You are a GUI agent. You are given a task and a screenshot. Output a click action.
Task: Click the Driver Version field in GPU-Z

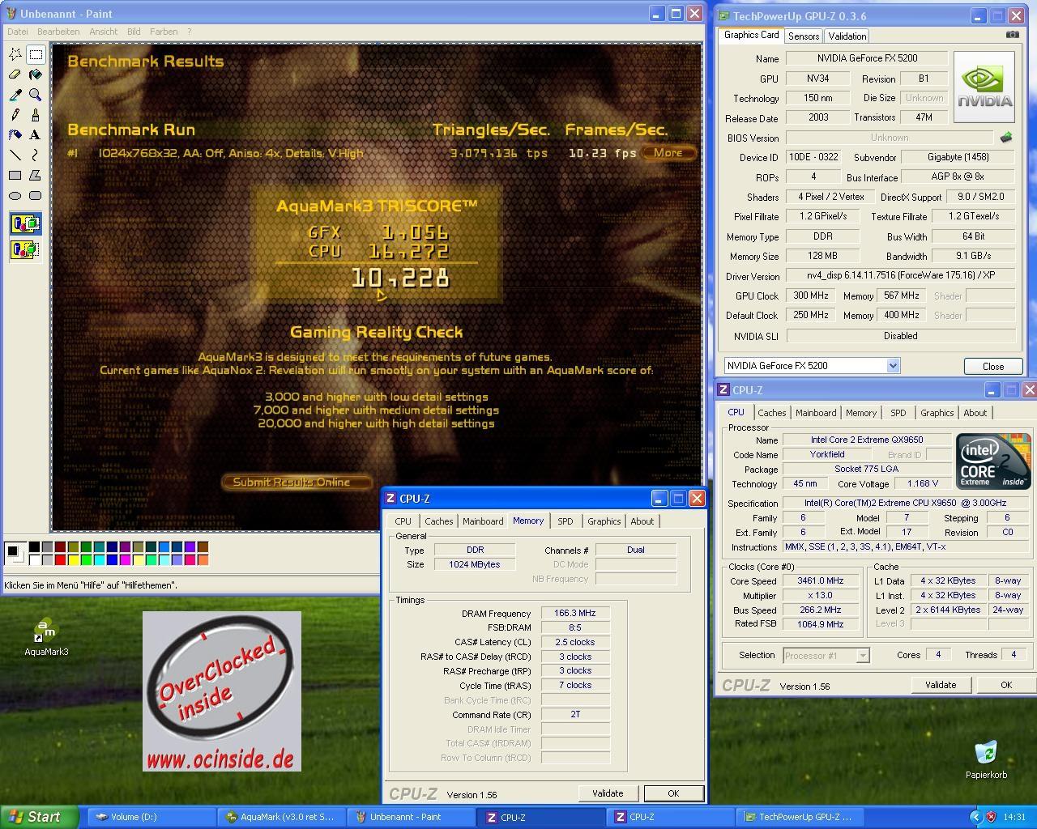pyautogui.click(x=900, y=275)
